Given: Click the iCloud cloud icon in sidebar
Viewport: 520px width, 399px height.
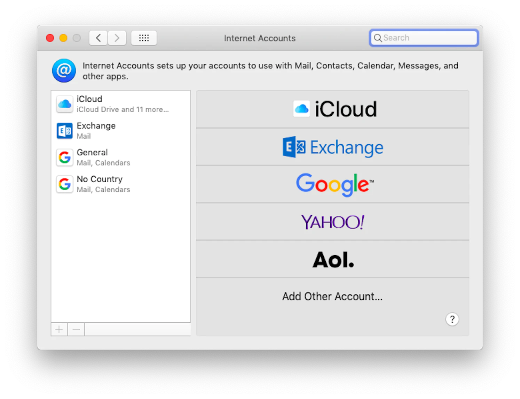Looking at the screenshot, I should (64, 104).
